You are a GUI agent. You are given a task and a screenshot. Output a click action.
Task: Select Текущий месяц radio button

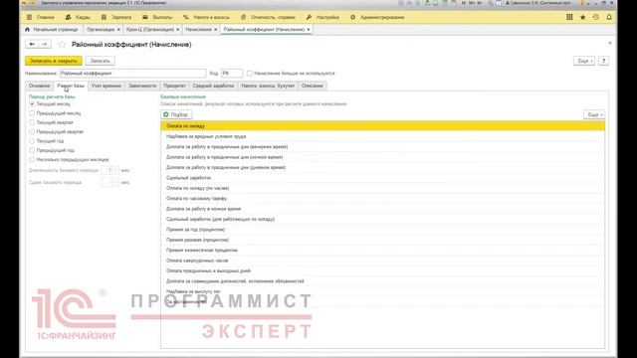[32, 104]
